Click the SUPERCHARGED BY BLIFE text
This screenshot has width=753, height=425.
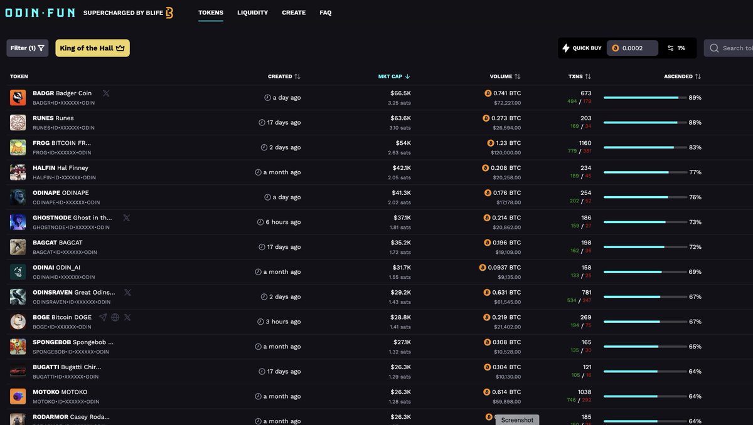123,13
